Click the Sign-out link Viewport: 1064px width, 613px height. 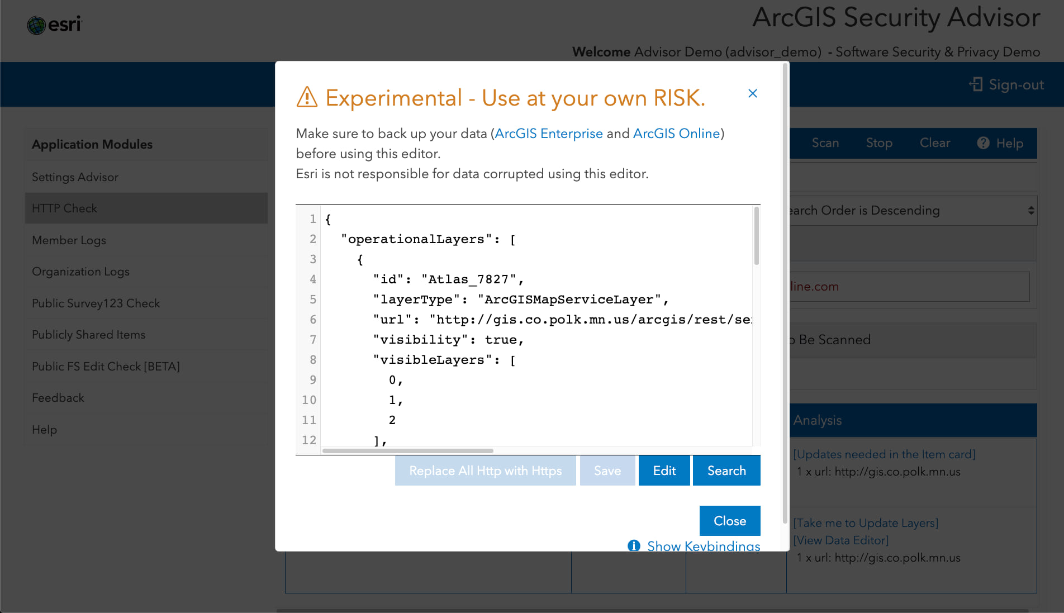1016,84
